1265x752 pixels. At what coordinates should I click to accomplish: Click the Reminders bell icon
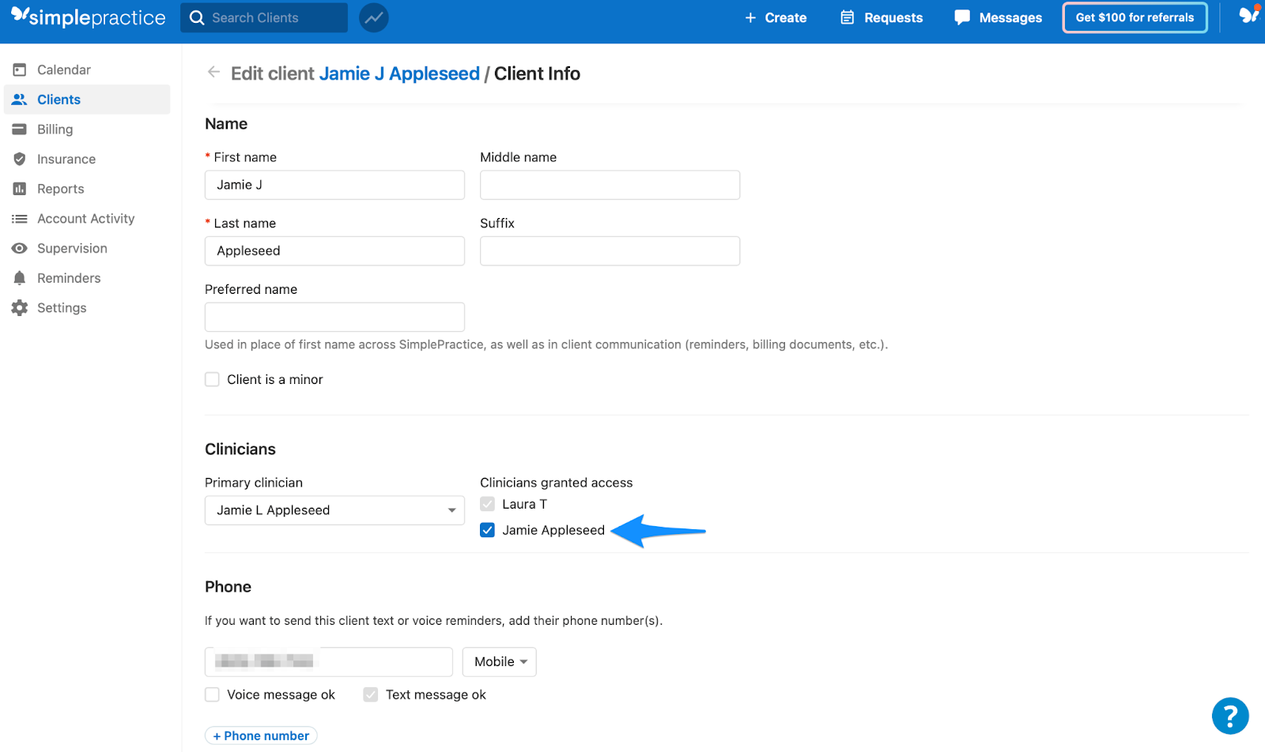(x=20, y=278)
